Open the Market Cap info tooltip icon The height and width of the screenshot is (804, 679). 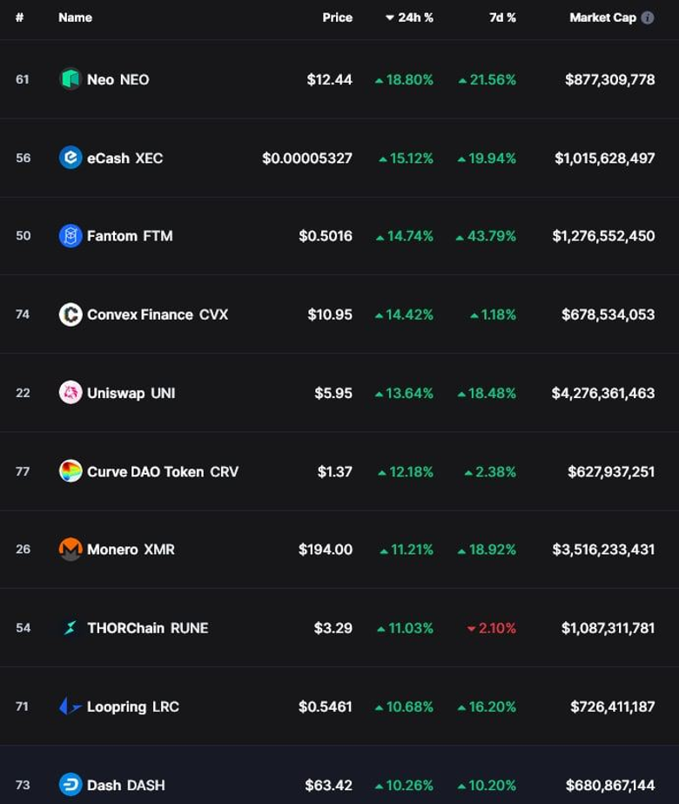pyautogui.click(x=648, y=17)
